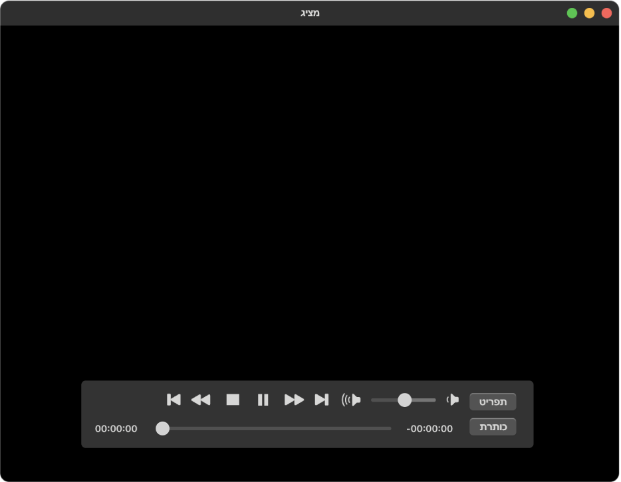Click the rewind double-arrow button
The image size is (621, 482).
coord(201,400)
